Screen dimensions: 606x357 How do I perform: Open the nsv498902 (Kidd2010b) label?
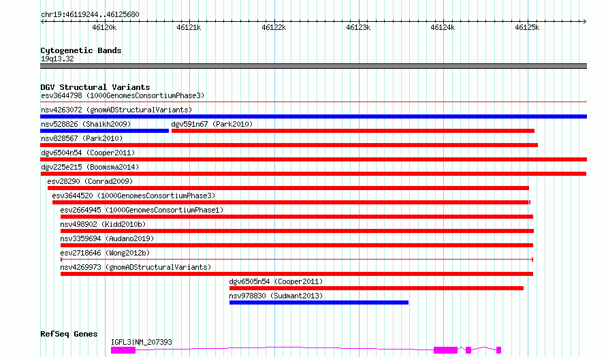point(103,224)
